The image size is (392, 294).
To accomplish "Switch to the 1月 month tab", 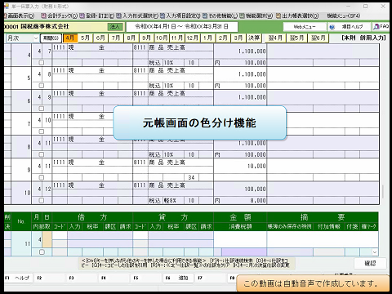I will [207, 38].
